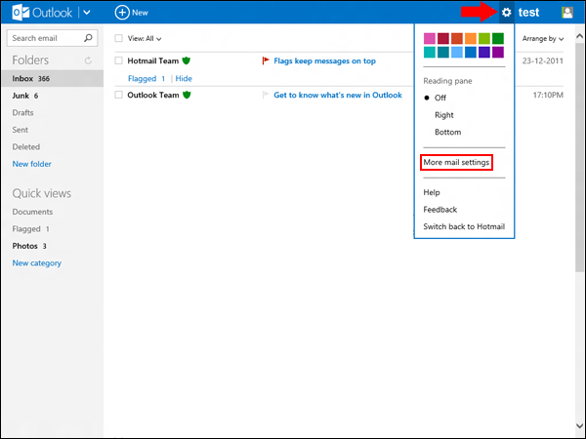The height and width of the screenshot is (439, 586).
Task: Click in the Search email field
Action: pos(53,38)
